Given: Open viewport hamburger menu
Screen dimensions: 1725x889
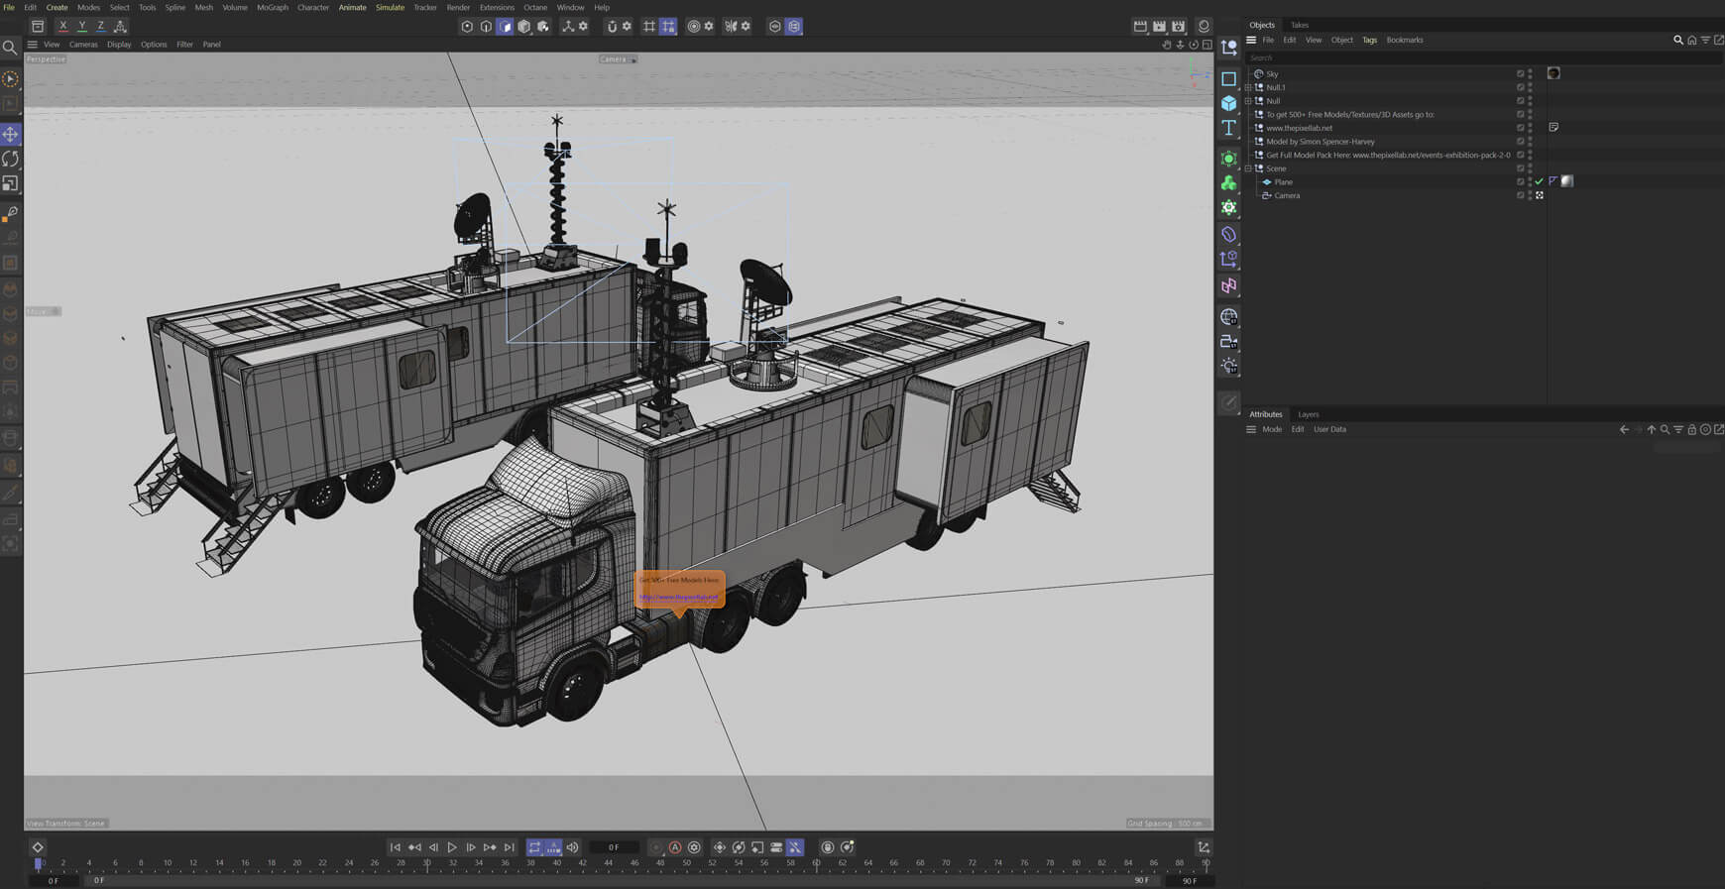Looking at the screenshot, I should click(33, 45).
